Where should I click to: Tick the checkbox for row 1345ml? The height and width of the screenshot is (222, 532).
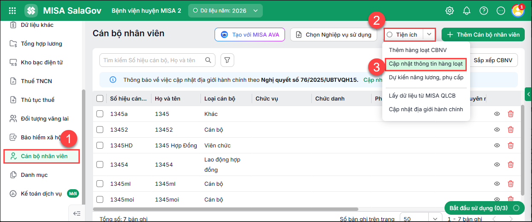(x=100, y=184)
